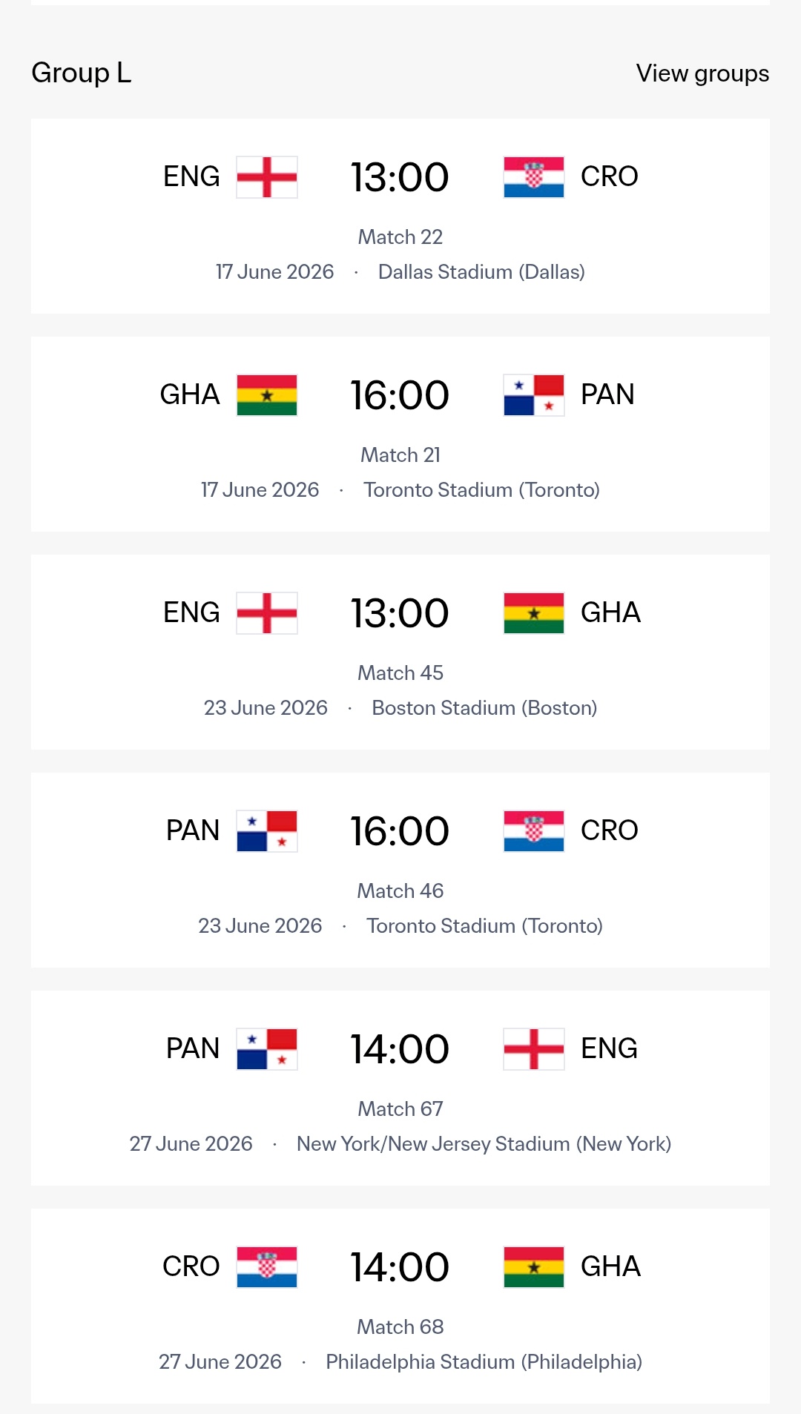Click Philadelphia Stadium (Philadelphia) venue text
Screen dimensions: 801x1414
click(484, 1362)
